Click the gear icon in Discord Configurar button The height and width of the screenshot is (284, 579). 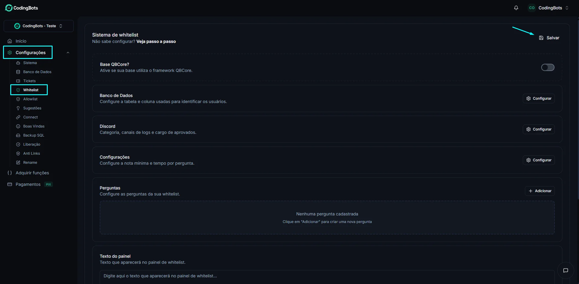tap(529, 129)
